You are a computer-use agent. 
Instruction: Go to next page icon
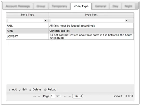(x=65, y=96)
